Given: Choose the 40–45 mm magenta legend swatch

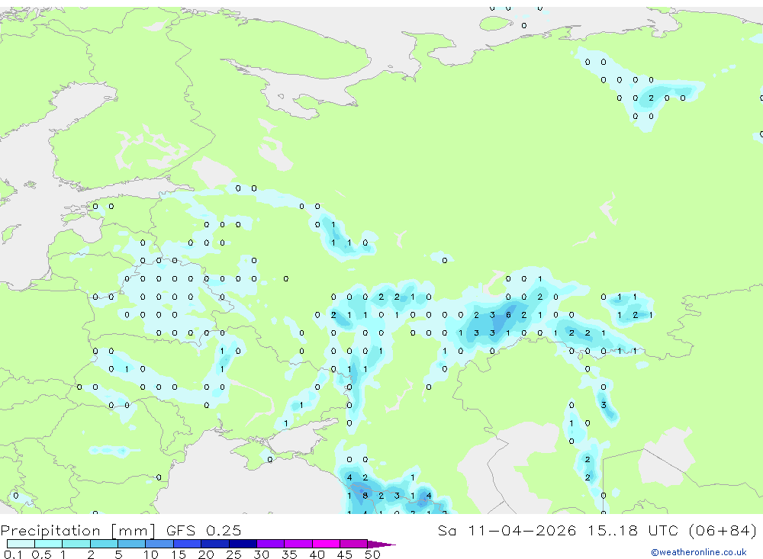Looking at the screenshot, I should [x=326, y=544].
